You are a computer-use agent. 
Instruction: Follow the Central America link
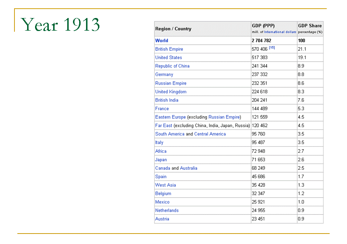[210, 134]
